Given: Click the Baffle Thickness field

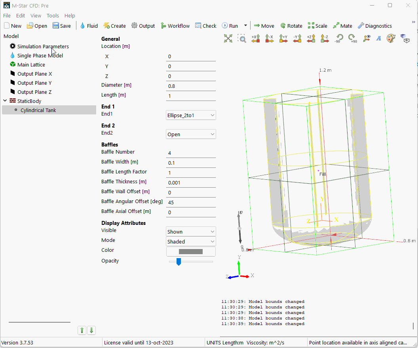Looking at the screenshot, I should click(191, 183).
